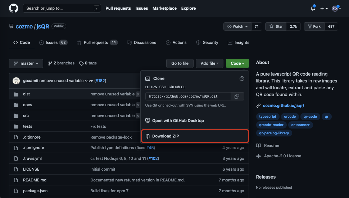Open the cozmo owner link

point(24,27)
